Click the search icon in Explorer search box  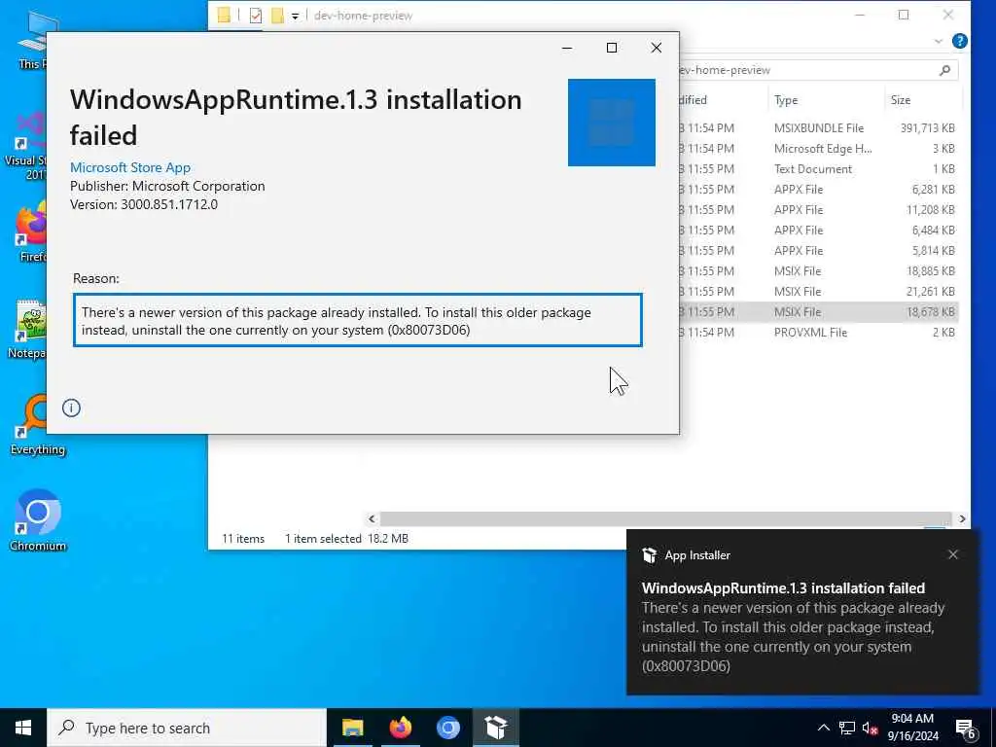click(x=944, y=70)
